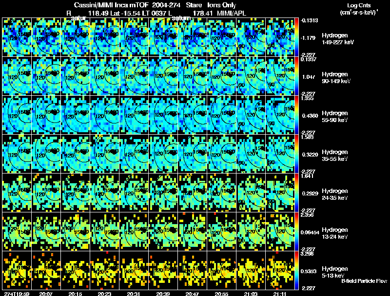Click the '-1.179' color scale value

(308, 38)
